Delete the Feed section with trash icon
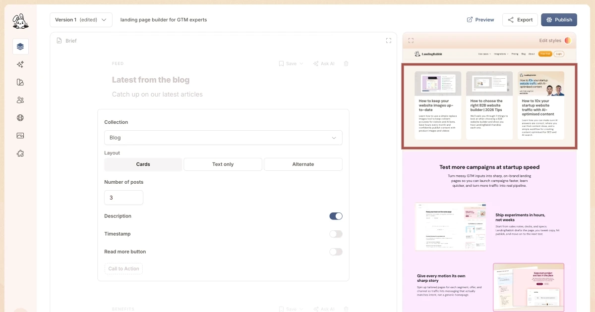The image size is (595, 312). click(x=346, y=63)
